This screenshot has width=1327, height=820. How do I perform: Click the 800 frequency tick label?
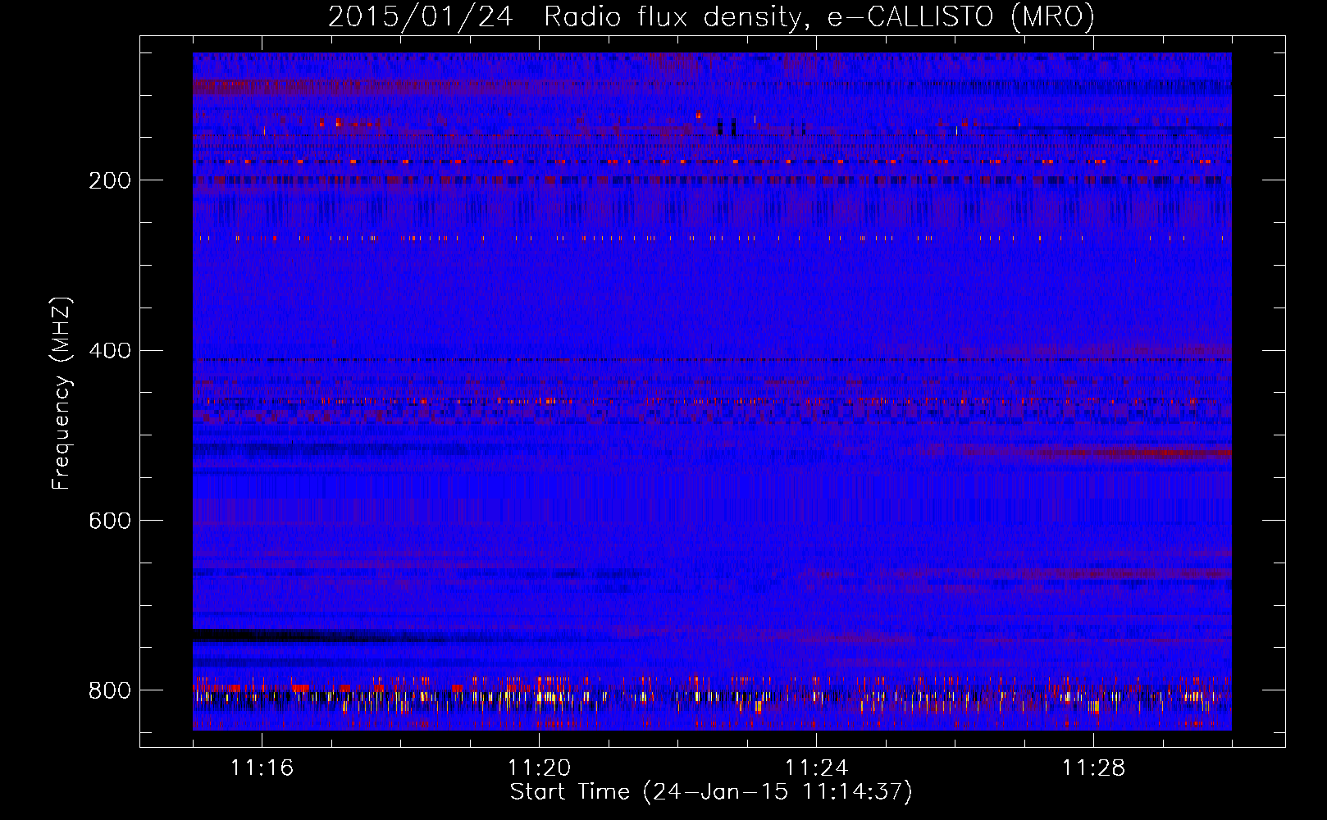tap(110, 690)
